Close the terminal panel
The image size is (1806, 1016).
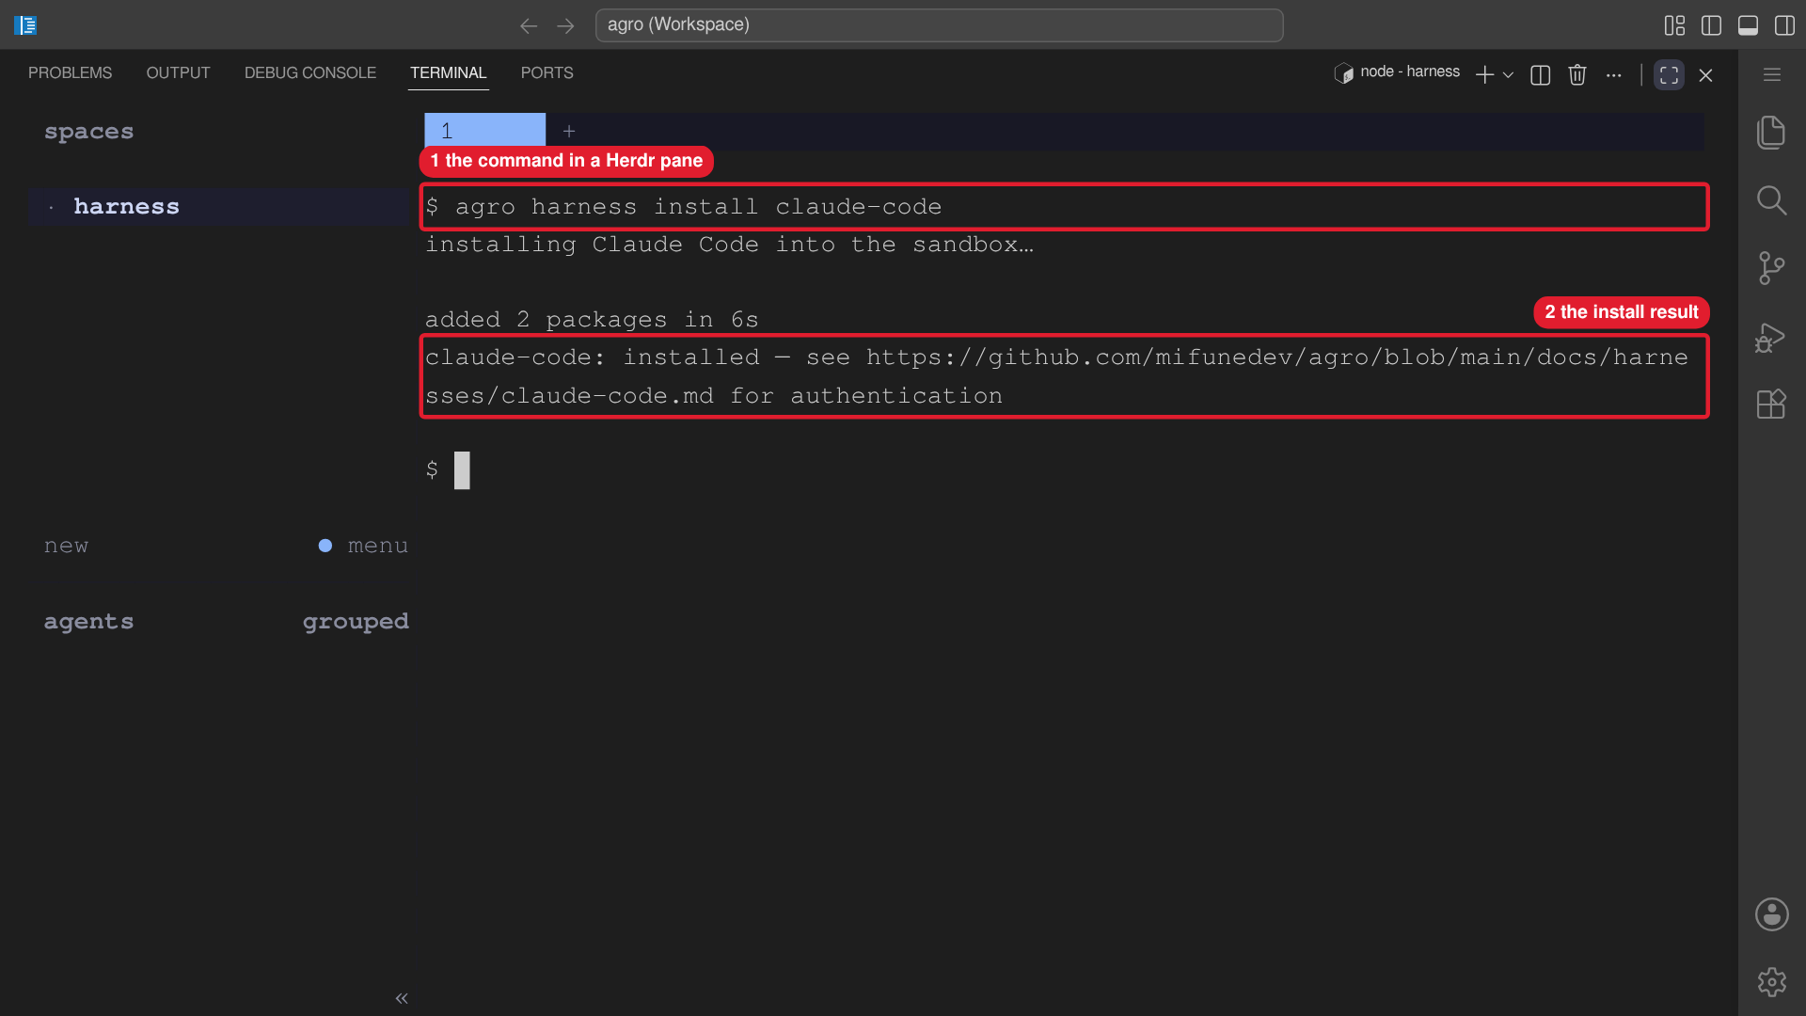click(1705, 75)
